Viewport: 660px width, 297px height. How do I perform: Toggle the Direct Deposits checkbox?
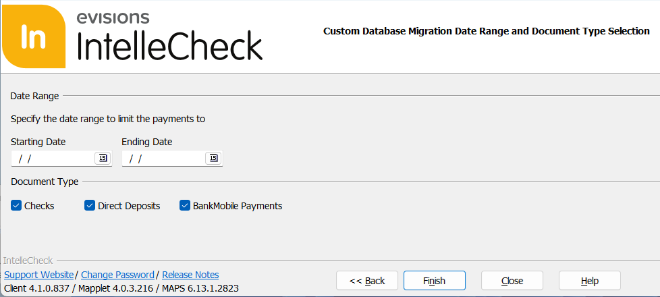[90, 206]
